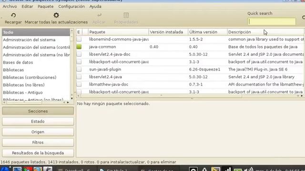Click the libservlet2.4-java package name
This screenshot has height=171, width=305.
(x=105, y=77)
